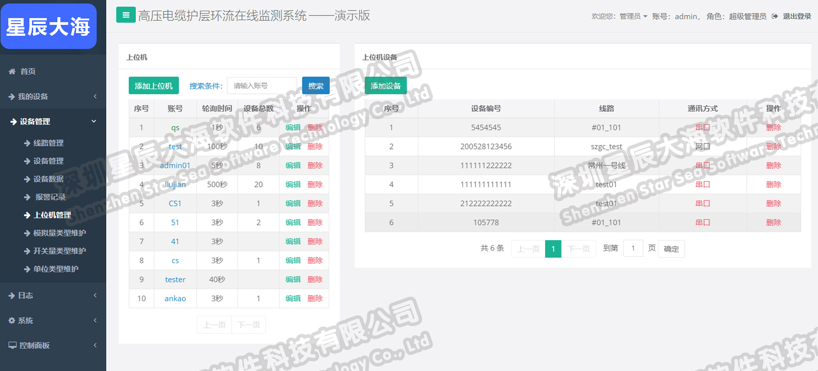The image size is (818, 371).
Task: Open 开关量类型维护 submenu item
Action: pos(59,251)
